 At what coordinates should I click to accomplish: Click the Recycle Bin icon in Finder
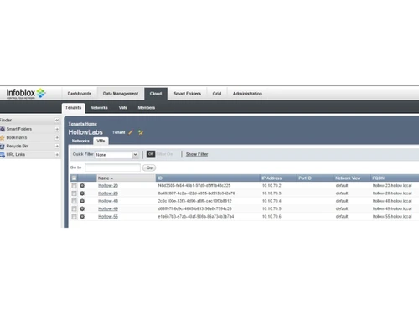click(3, 147)
